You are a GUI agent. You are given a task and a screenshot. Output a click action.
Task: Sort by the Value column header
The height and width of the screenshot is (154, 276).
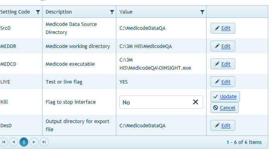[126, 12]
